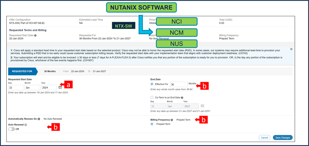
Task: Click the Co-Term Month field showing Jan
Action: coord(175,106)
